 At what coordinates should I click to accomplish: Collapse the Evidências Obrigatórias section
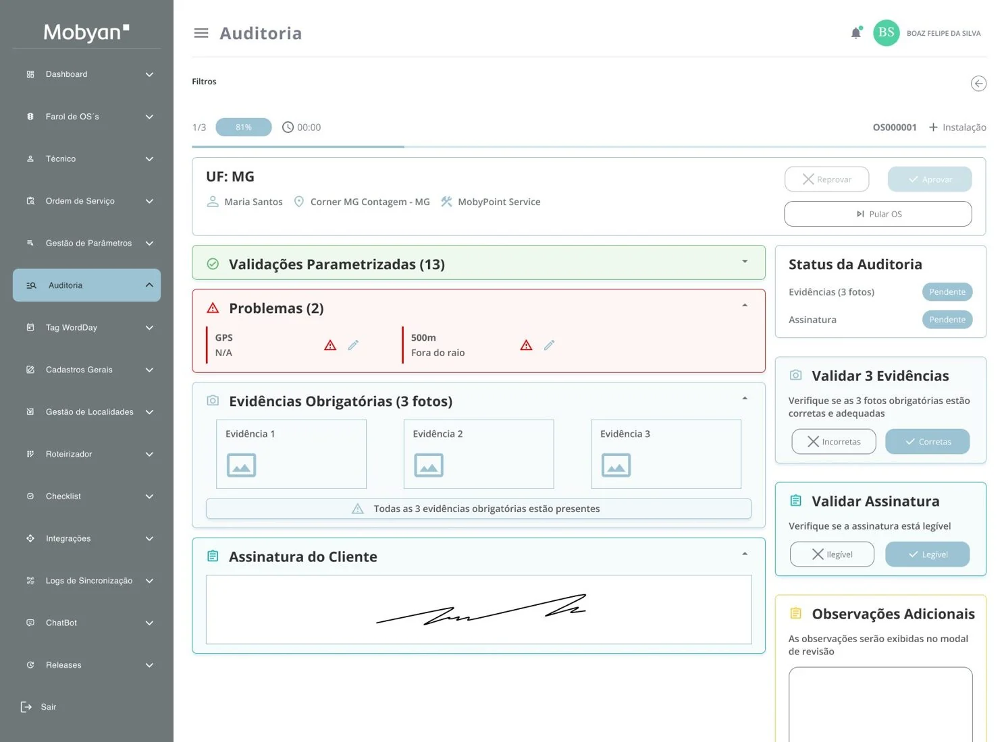point(745,399)
